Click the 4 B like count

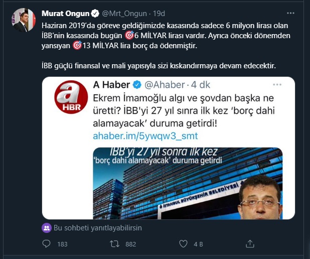[x=198, y=244]
